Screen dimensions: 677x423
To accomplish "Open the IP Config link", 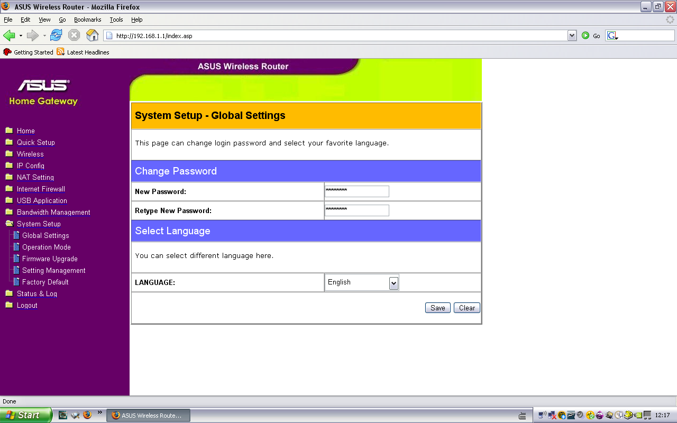I will pyautogui.click(x=31, y=165).
